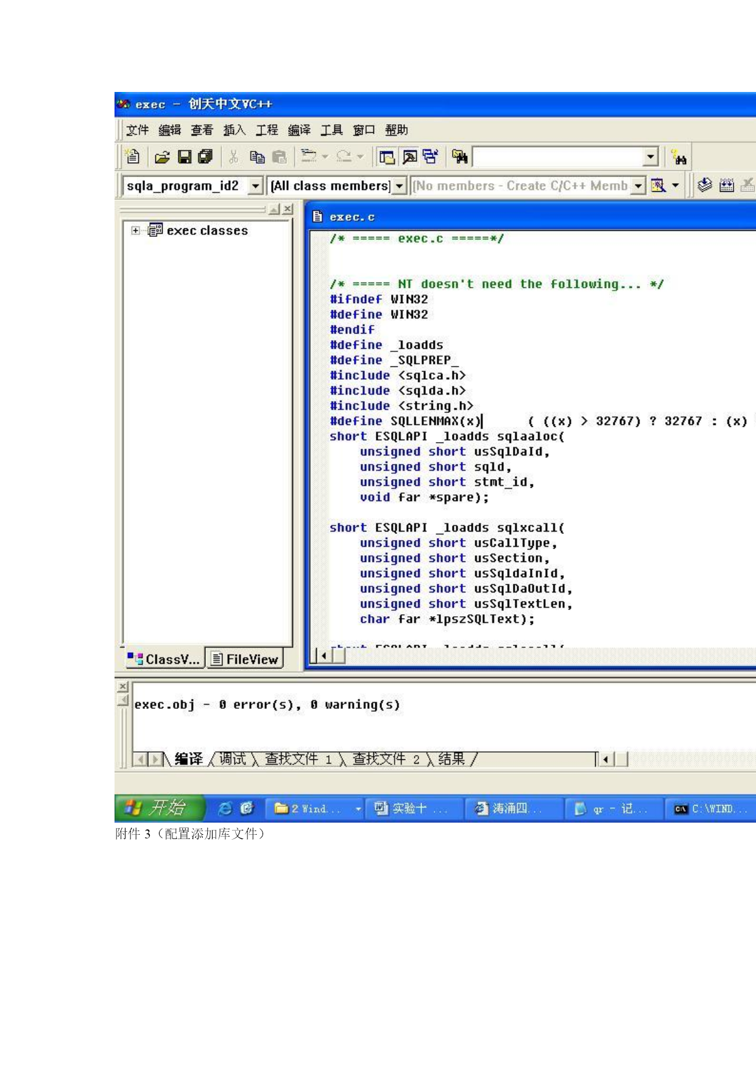756x1068 pixels.
Task: Select the 编译 output tab
Action: pos(189,759)
